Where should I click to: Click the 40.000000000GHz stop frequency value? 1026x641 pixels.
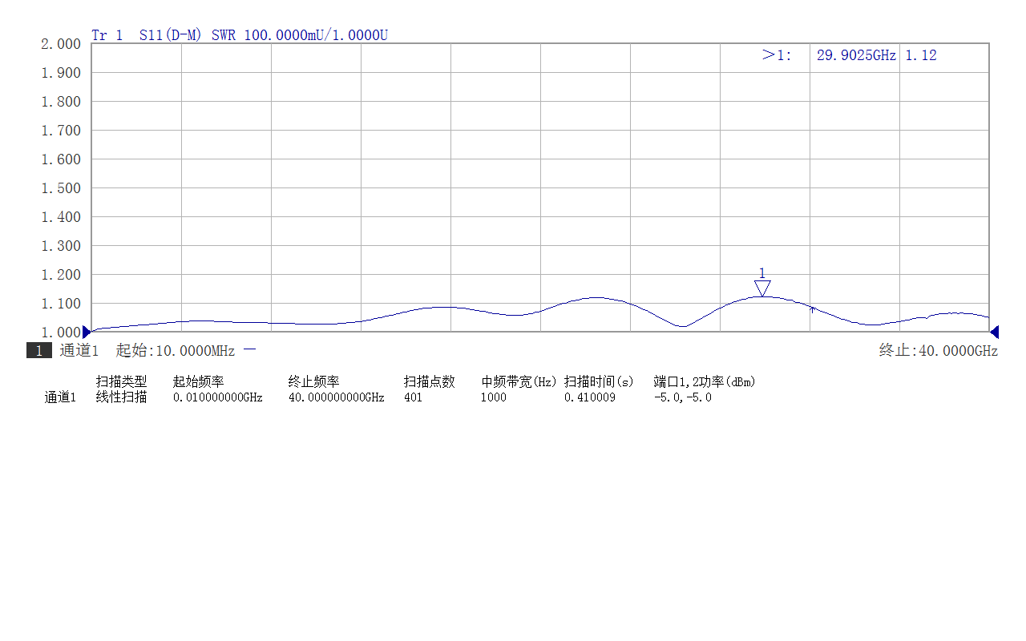[x=336, y=397]
